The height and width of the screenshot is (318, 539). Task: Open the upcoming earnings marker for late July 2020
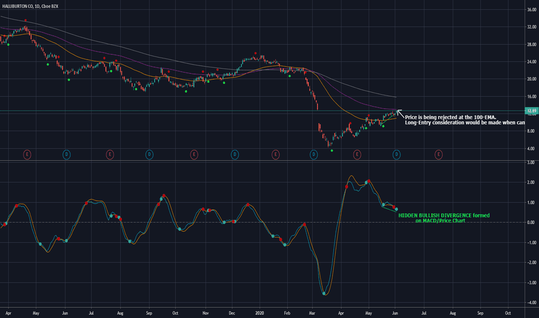[438, 155]
